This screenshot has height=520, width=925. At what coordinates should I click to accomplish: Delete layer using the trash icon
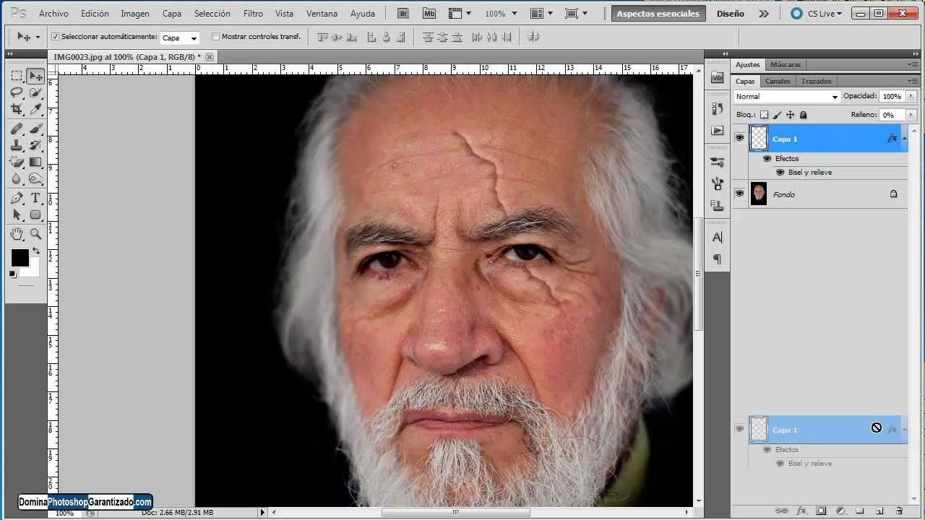click(x=899, y=511)
